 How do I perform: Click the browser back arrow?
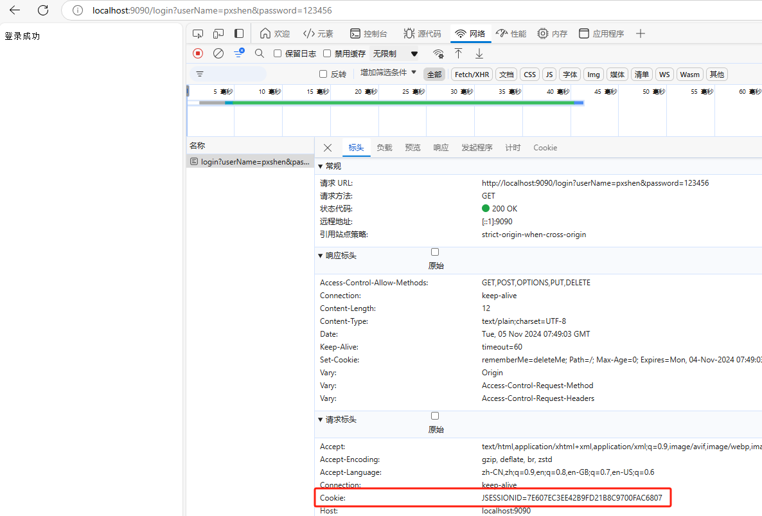(x=15, y=10)
